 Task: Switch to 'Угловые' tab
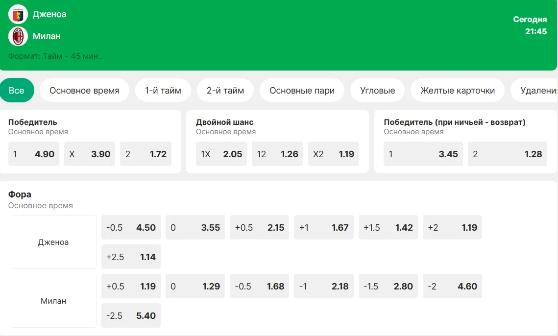click(x=377, y=91)
